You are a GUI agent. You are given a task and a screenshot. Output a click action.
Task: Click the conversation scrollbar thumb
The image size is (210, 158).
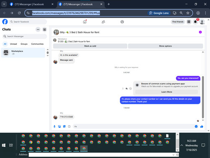point(203,97)
